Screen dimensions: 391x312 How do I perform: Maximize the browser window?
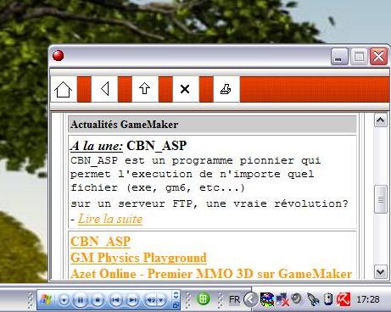pos(359,56)
